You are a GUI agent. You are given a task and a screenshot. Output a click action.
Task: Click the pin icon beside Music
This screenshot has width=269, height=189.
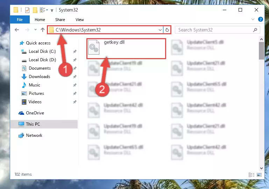coord(75,85)
